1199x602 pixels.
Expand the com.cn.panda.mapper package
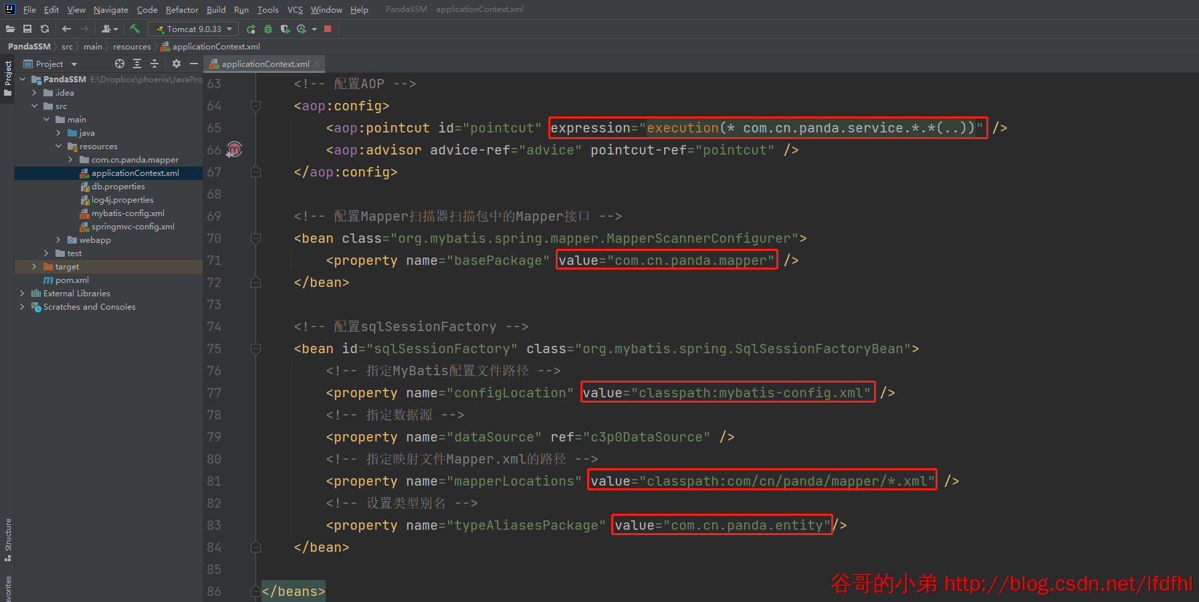71,159
